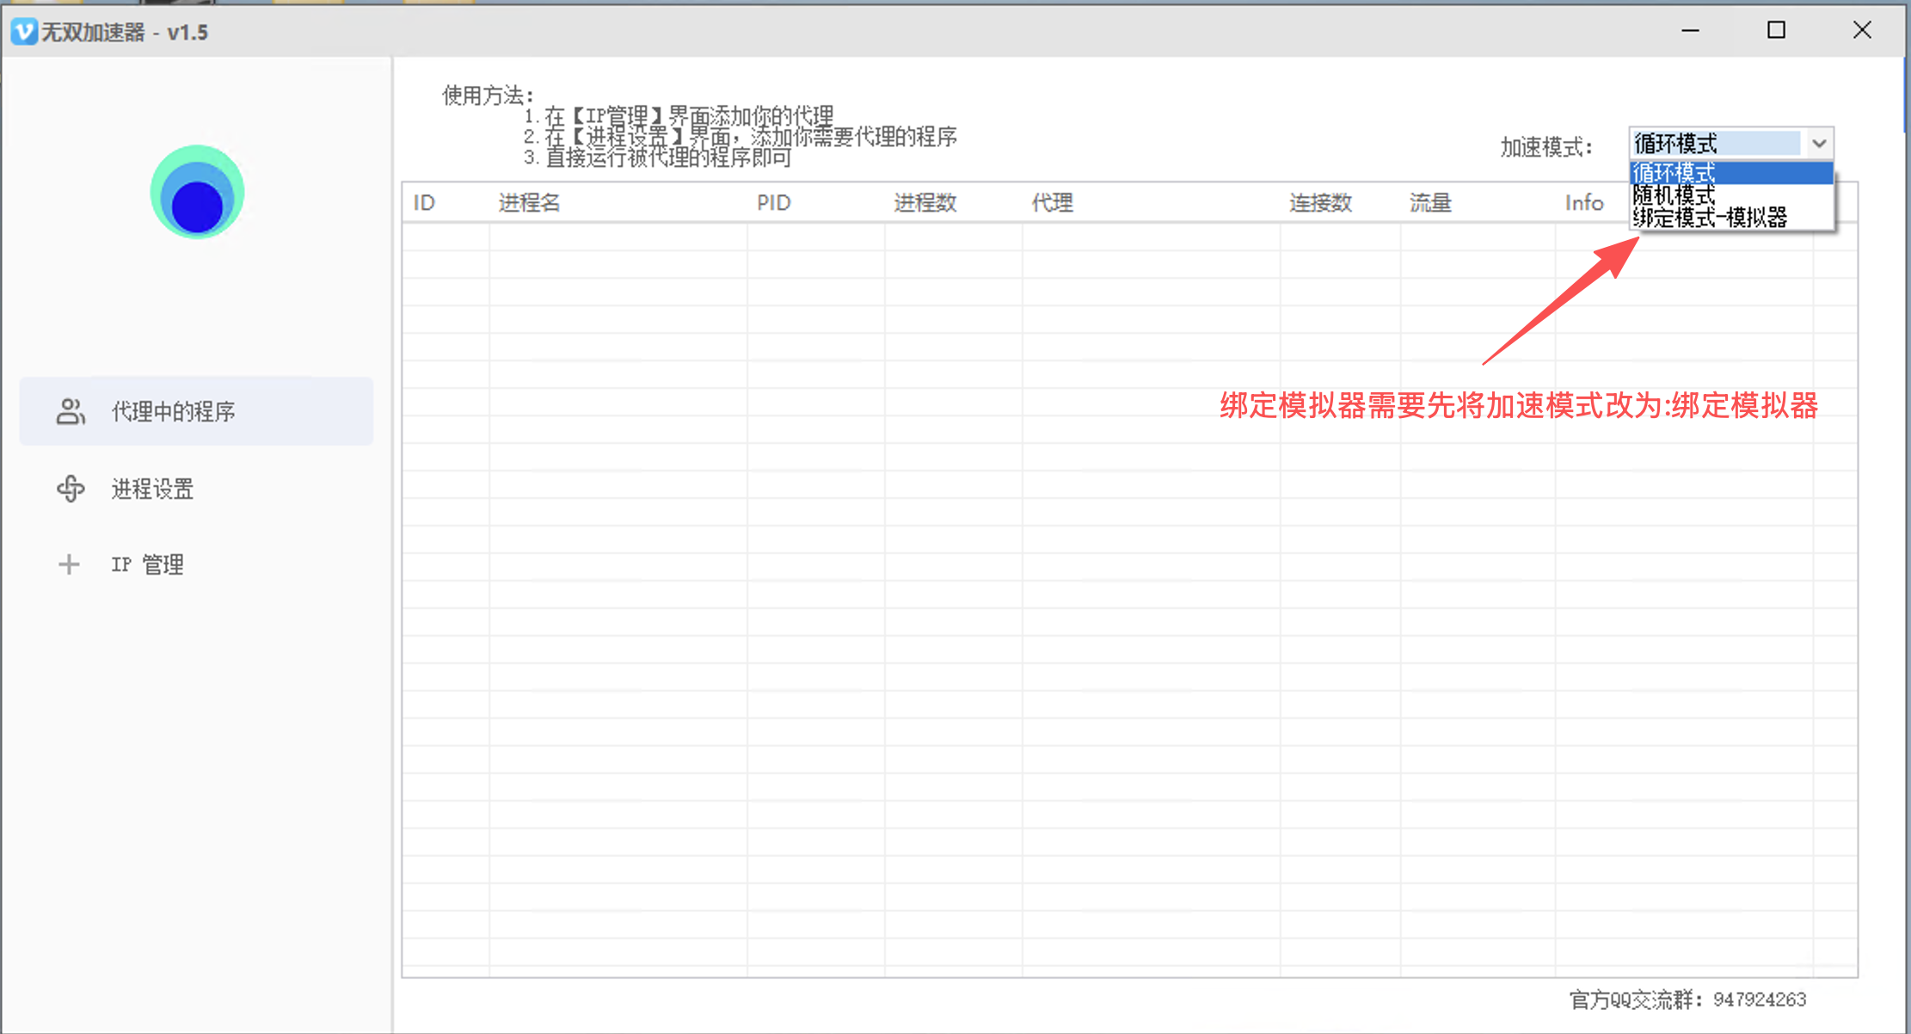This screenshot has height=1034, width=1911.
Task: Click the 无双加速器 app icon in title bar
Action: 23,32
